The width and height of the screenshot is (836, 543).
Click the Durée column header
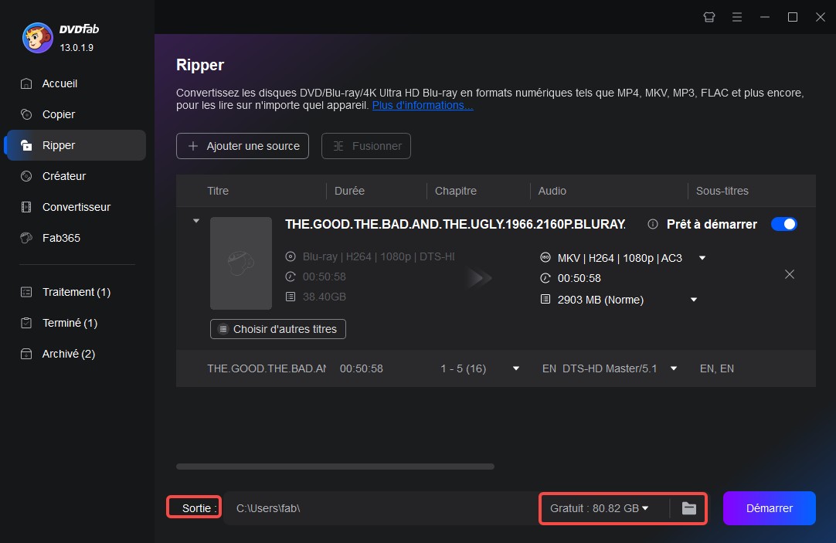click(349, 191)
